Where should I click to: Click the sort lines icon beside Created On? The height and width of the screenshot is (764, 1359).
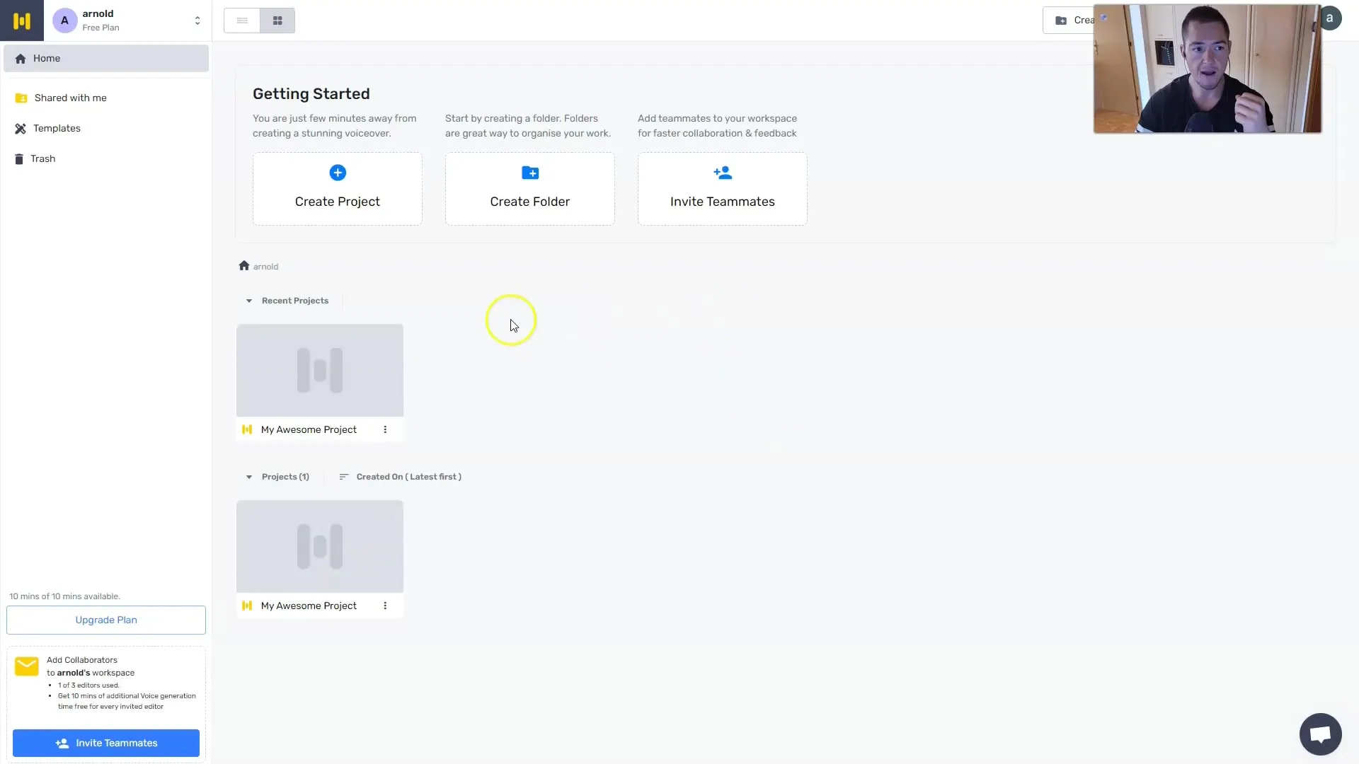click(x=344, y=477)
